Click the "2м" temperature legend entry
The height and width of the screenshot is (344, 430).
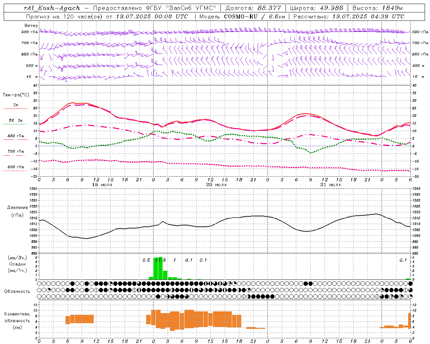(x=16, y=105)
